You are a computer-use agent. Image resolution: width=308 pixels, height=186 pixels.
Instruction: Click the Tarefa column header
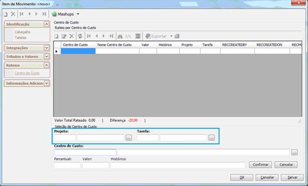pyautogui.click(x=210, y=45)
